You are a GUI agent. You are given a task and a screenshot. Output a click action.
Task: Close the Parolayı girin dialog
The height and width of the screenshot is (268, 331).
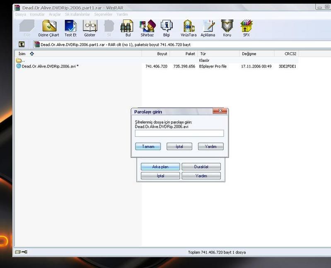coord(220,111)
